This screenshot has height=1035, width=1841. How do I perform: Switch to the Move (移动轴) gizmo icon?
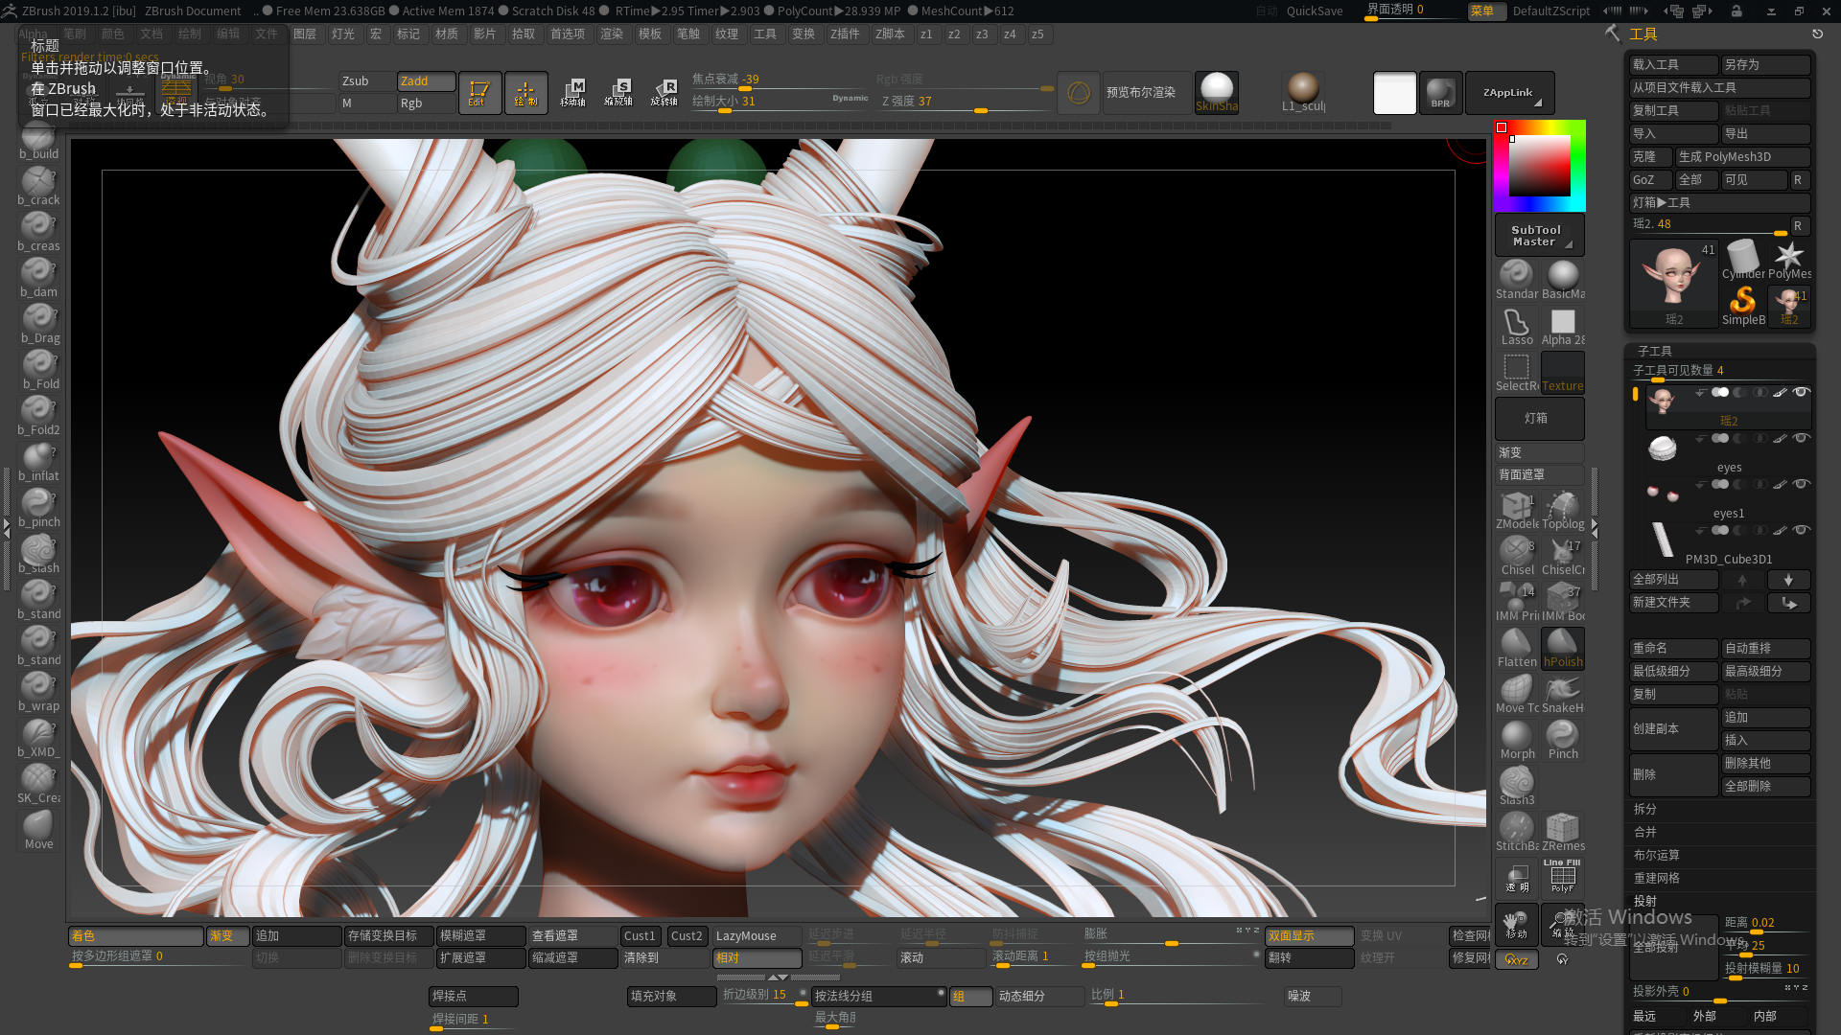coord(572,93)
